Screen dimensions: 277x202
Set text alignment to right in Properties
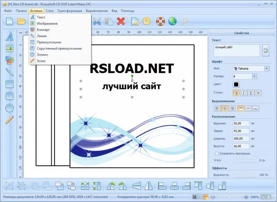(x=232, y=108)
